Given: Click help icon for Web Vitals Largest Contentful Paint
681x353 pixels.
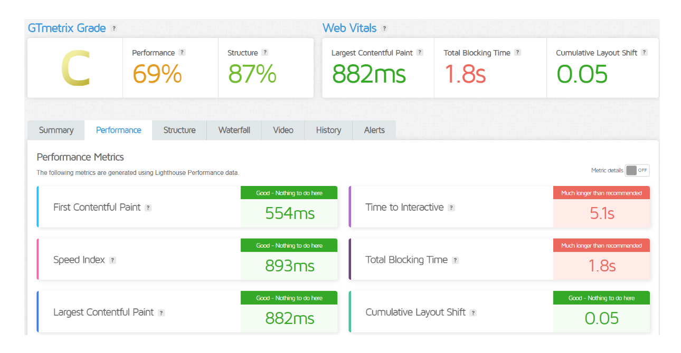Looking at the screenshot, I should [x=420, y=52].
